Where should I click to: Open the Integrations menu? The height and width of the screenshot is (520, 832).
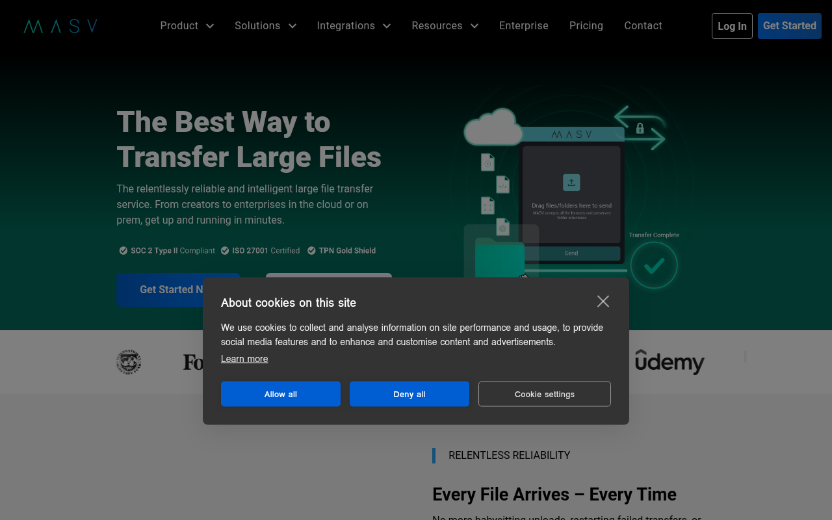(346, 26)
